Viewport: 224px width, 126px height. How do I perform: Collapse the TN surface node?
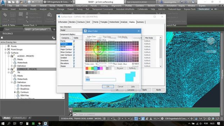coord(8,72)
